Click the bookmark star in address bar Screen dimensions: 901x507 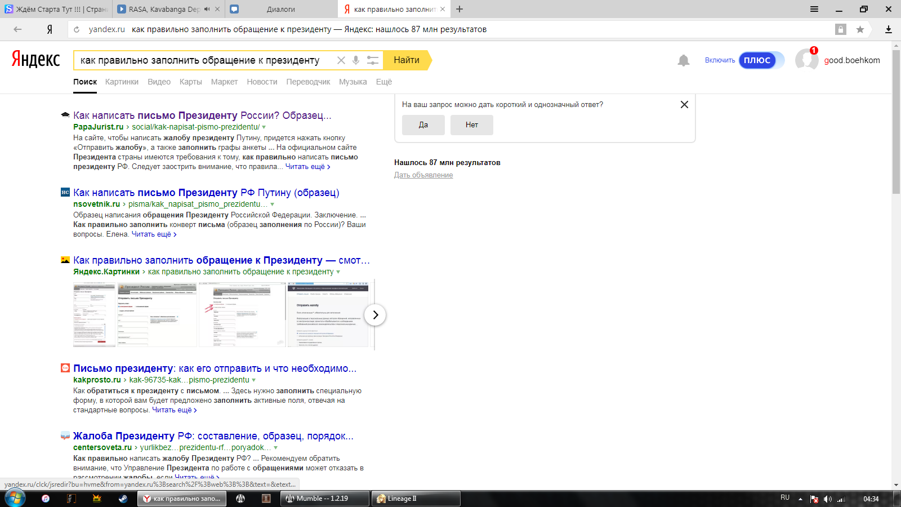(860, 29)
